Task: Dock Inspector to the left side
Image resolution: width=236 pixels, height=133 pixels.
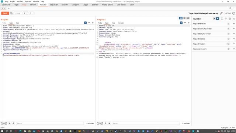Action: click(214, 19)
